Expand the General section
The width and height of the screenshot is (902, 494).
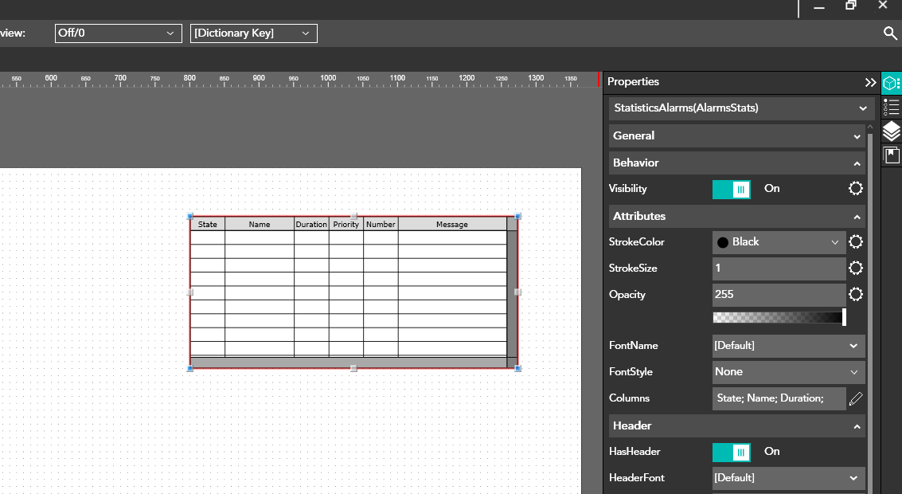click(x=736, y=136)
